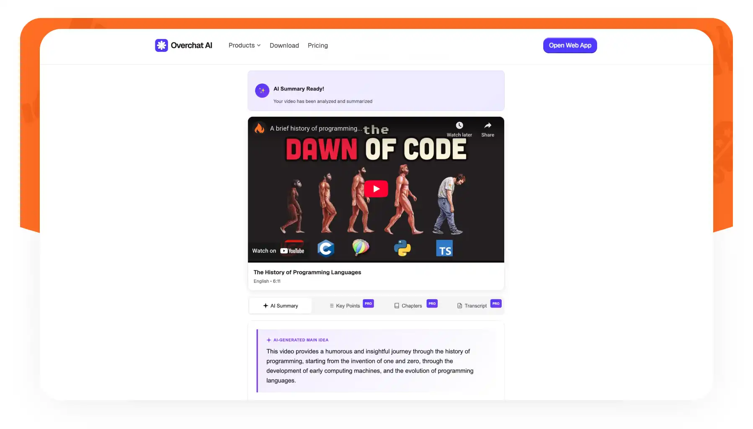Select the AI Summary tab
753x429 pixels.
click(x=280, y=306)
